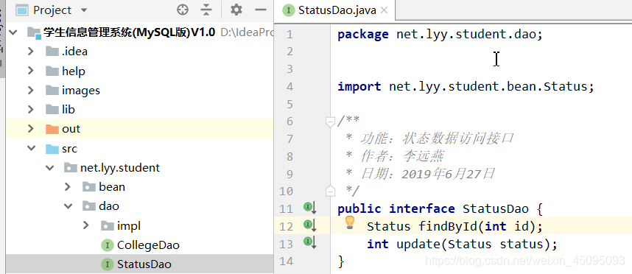The height and width of the screenshot is (274, 632).
Task: Collapse the net.lyy.student package arrow
Action: click(49, 168)
